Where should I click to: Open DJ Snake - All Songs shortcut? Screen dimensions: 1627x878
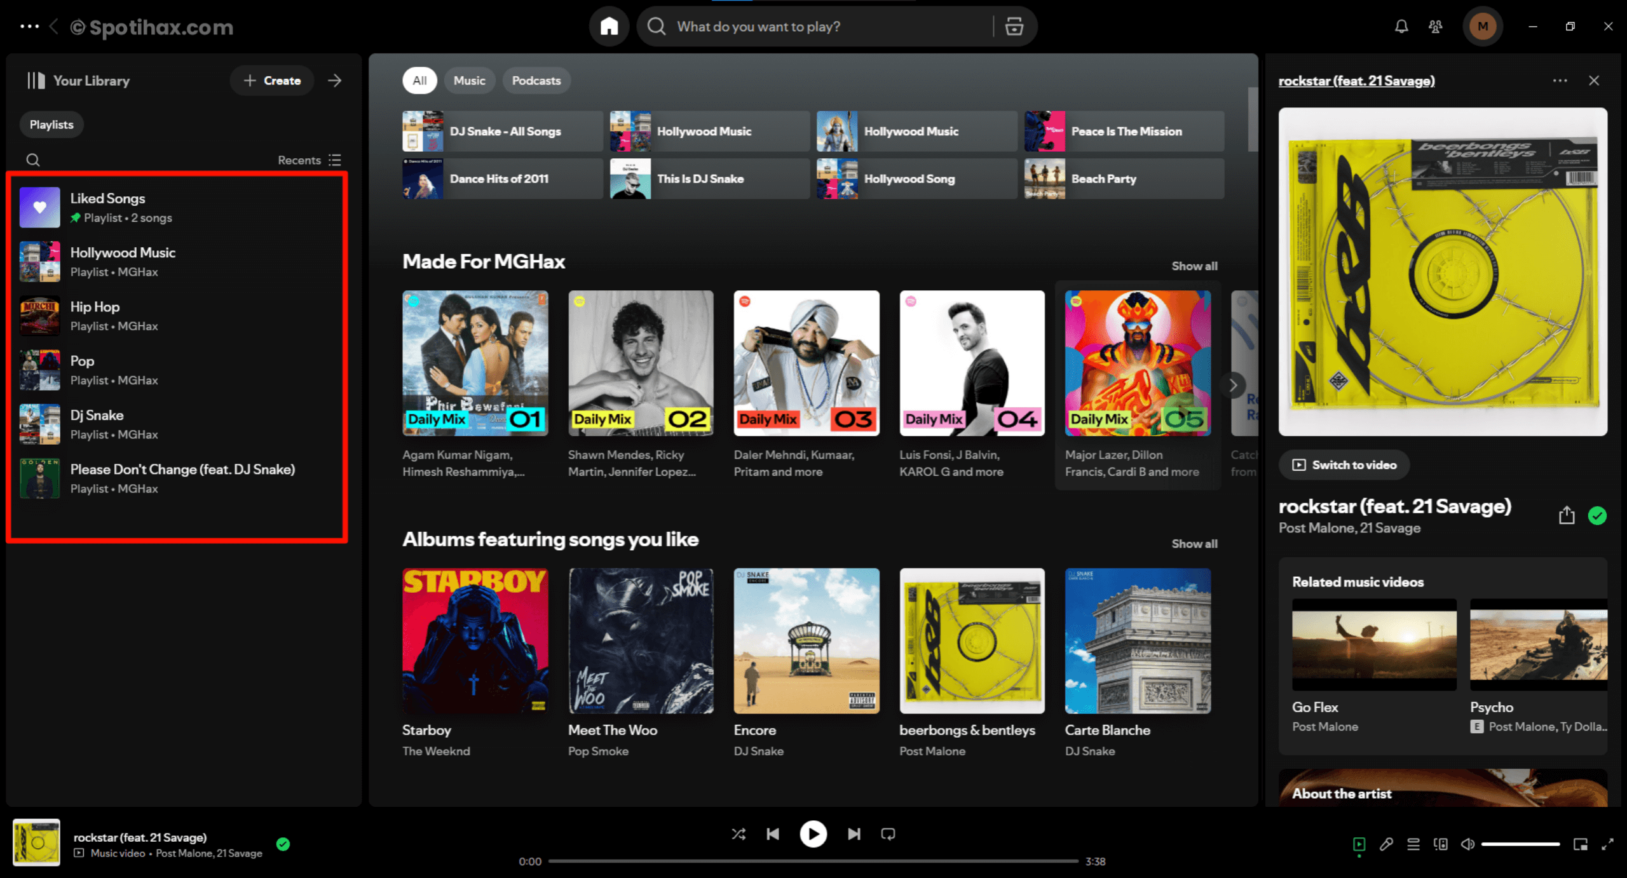tap(502, 131)
